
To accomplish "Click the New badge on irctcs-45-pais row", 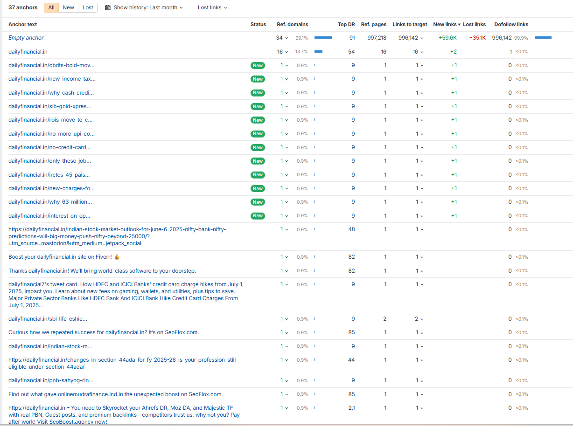I will click(x=258, y=175).
